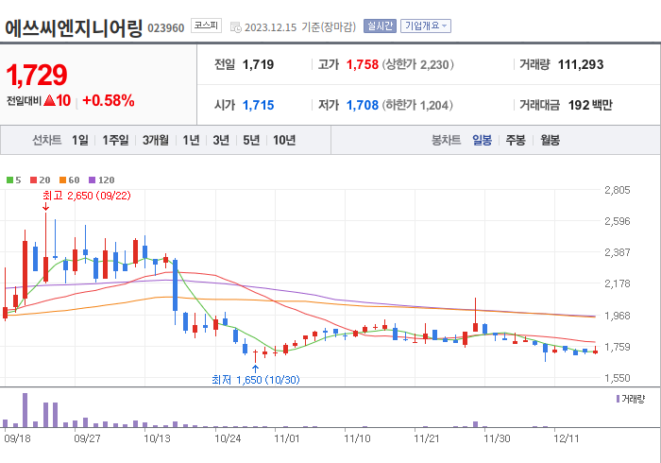
Task: Click the purple 거래량 legend swatch
Action: click(x=618, y=399)
